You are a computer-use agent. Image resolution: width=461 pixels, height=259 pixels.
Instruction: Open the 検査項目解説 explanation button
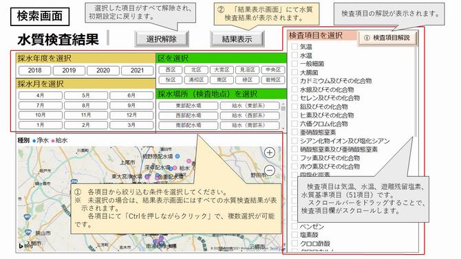387,38
